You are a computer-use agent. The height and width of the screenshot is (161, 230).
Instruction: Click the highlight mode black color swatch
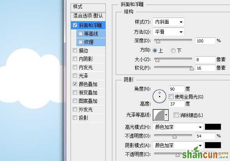click(x=213, y=127)
